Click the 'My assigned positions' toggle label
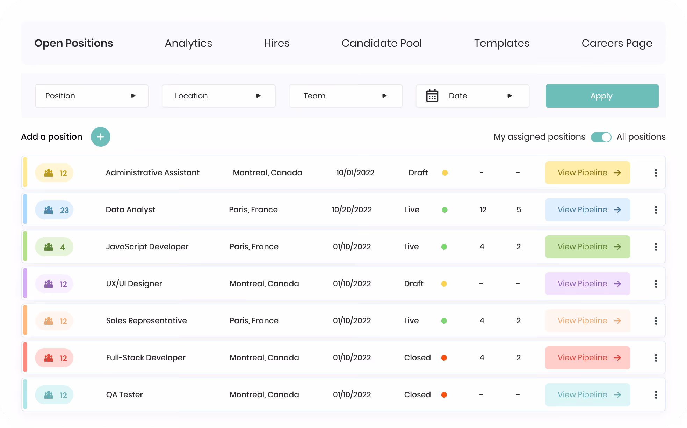687x428 pixels. pos(539,137)
